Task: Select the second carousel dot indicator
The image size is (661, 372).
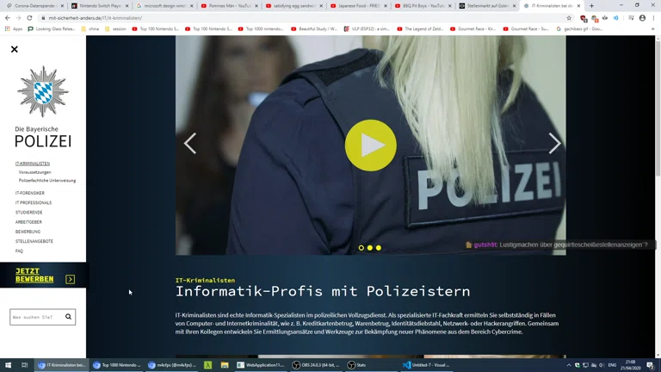Action: pyautogui.click(x=370, y=248)
